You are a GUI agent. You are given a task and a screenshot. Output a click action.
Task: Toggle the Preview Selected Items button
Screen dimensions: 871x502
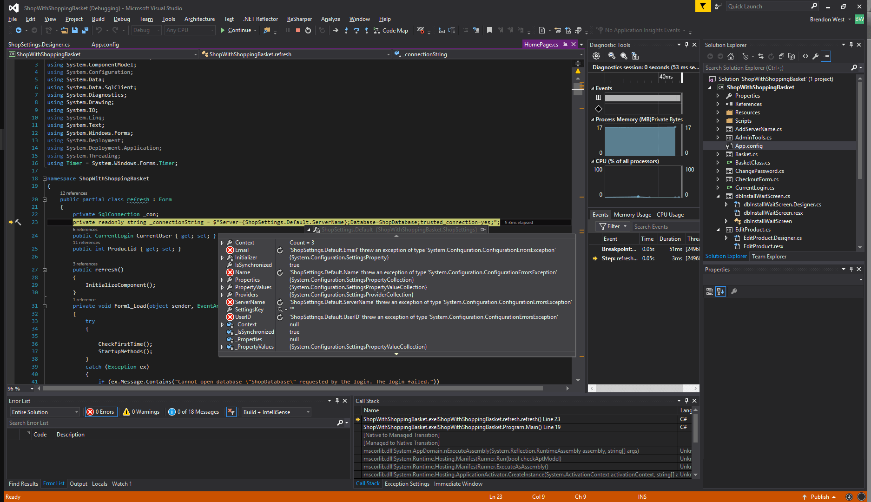pyautogui.click(x=826, y=56)
